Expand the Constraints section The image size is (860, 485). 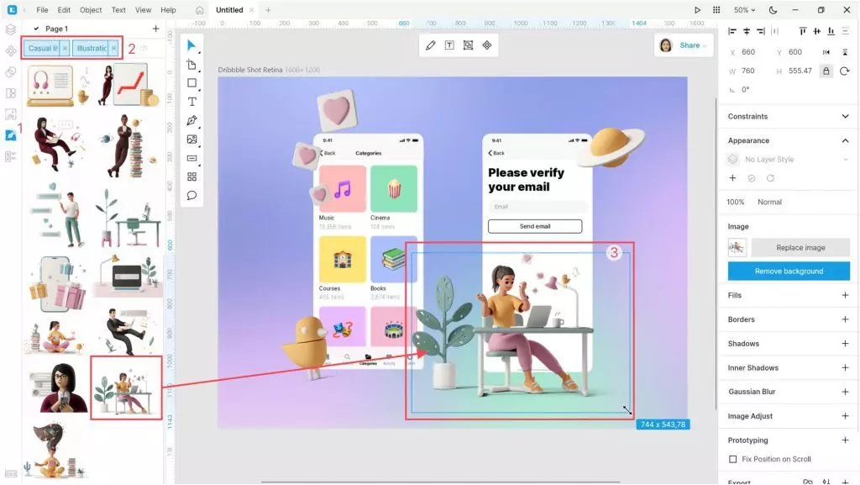(x=845, y=116)
